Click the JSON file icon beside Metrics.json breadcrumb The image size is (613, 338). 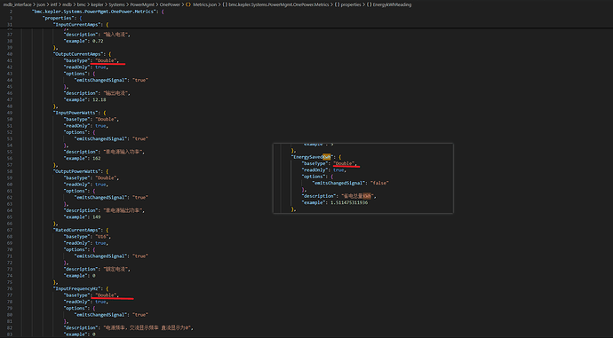(188, 4)
